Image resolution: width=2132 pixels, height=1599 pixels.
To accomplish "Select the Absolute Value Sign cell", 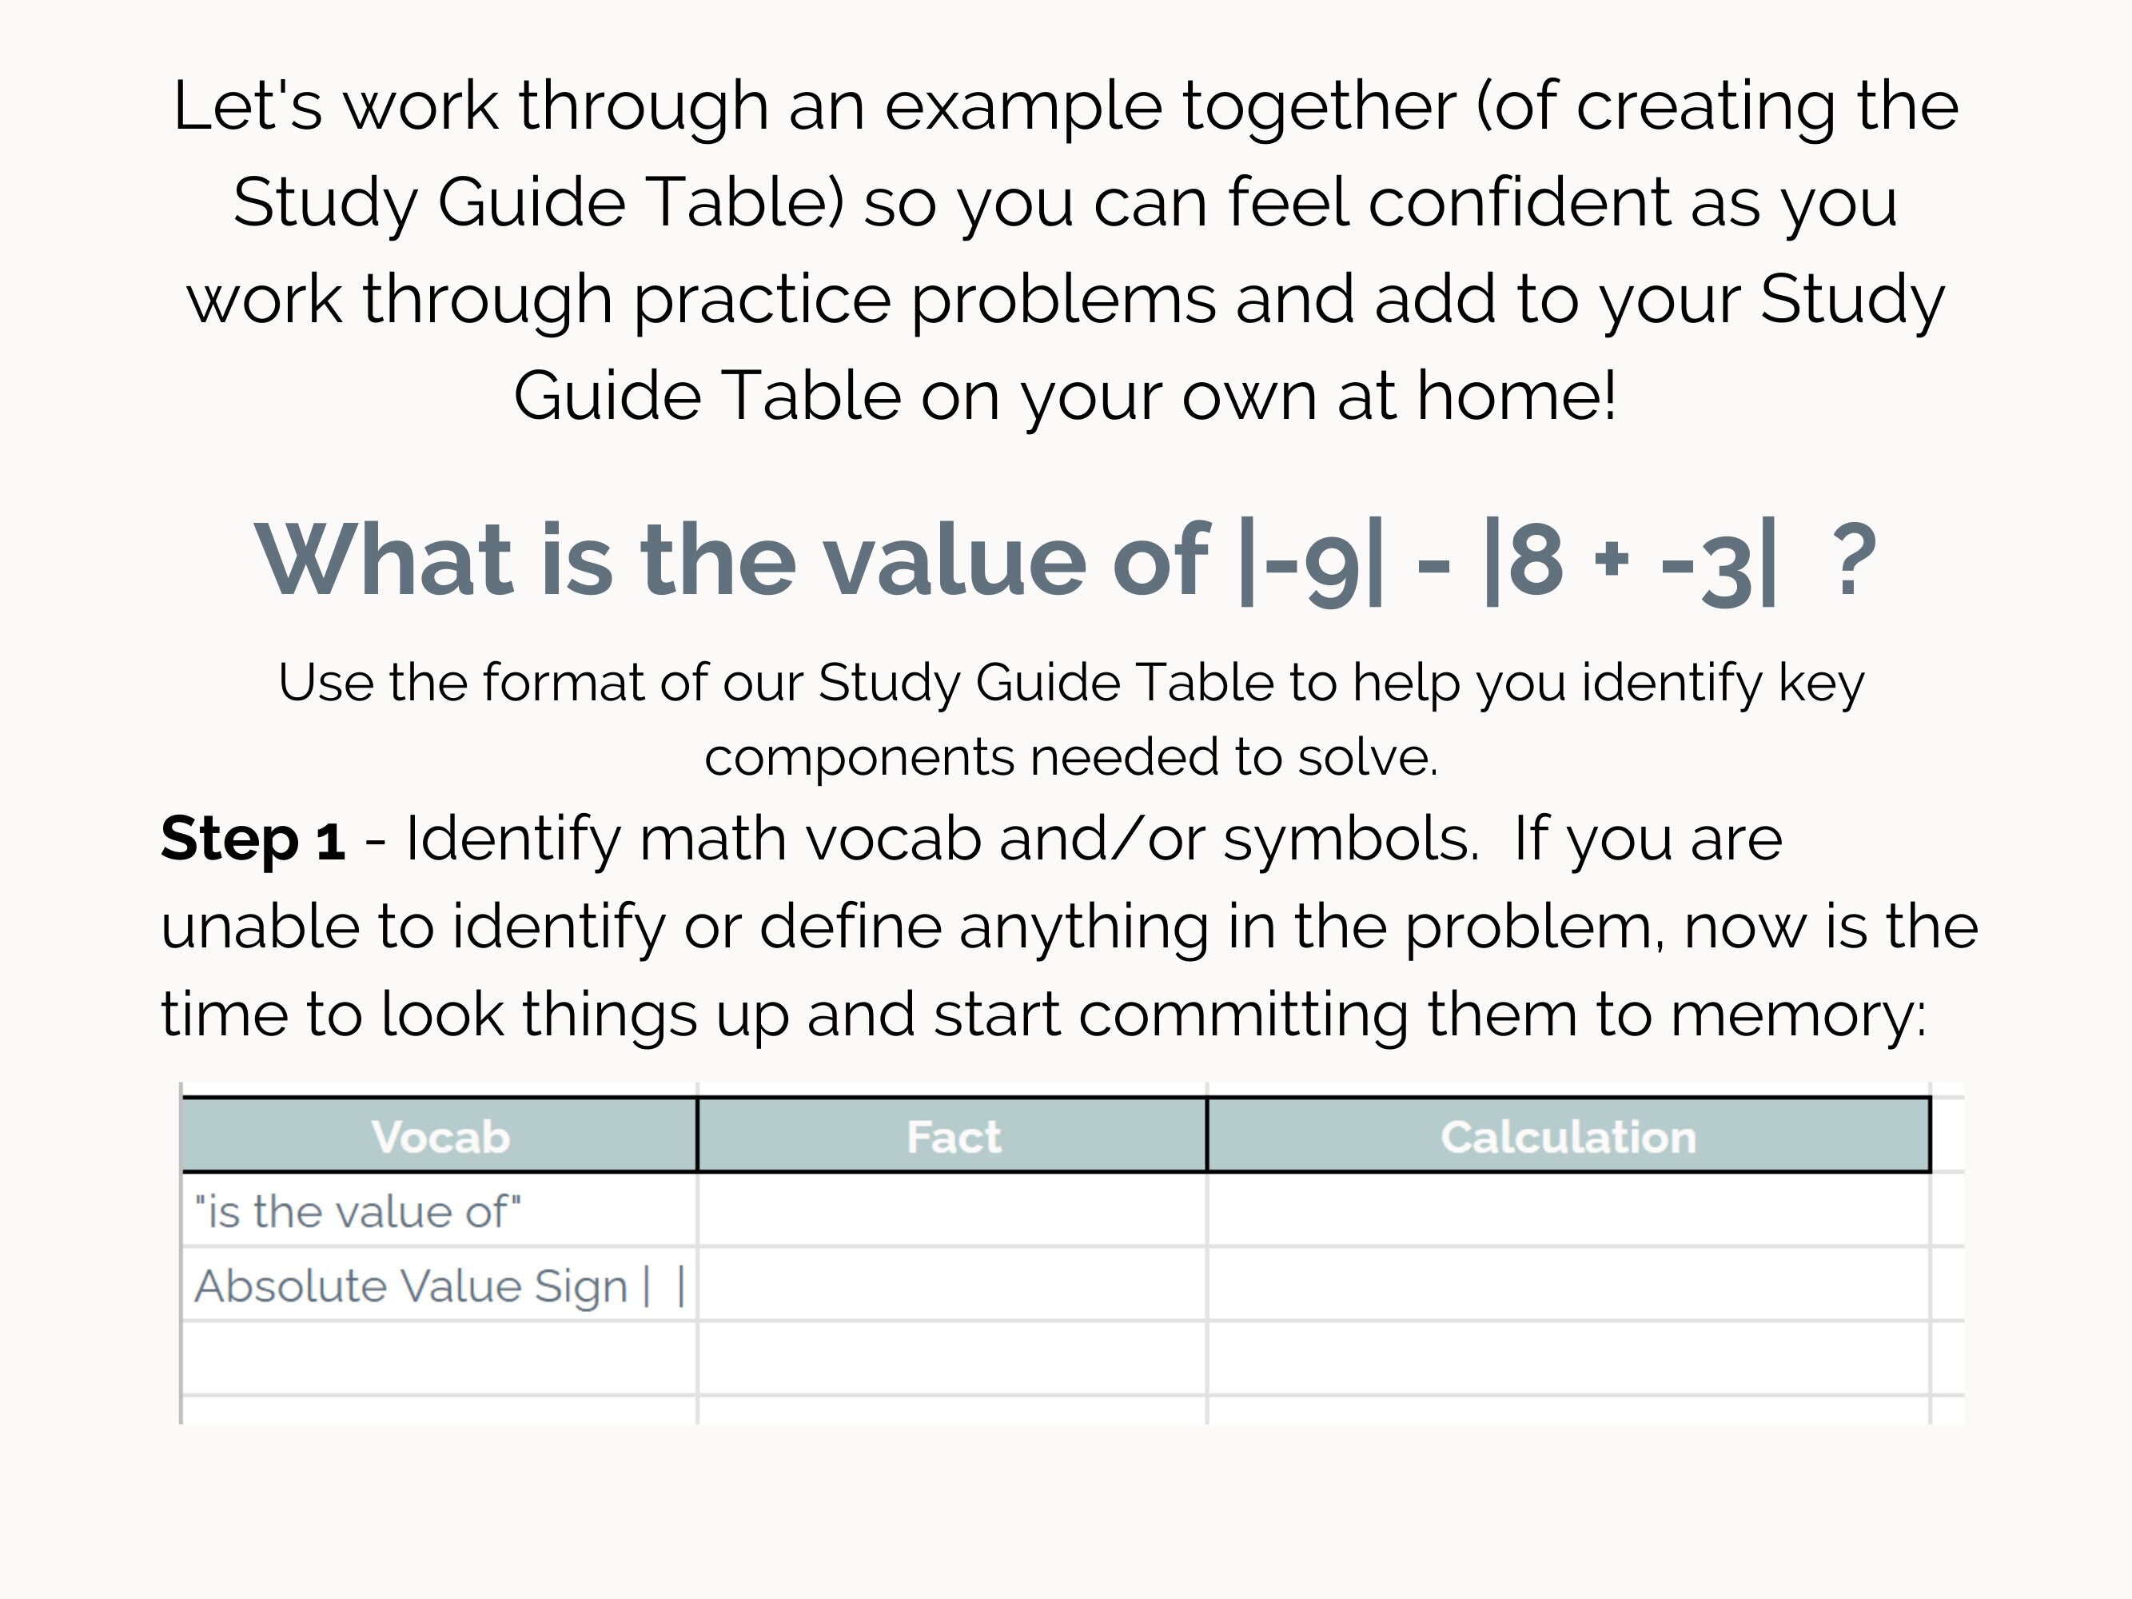I will (x=440, y=1285).
